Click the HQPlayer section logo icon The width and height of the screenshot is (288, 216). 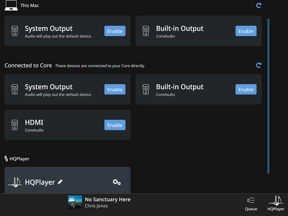(6, 159)
